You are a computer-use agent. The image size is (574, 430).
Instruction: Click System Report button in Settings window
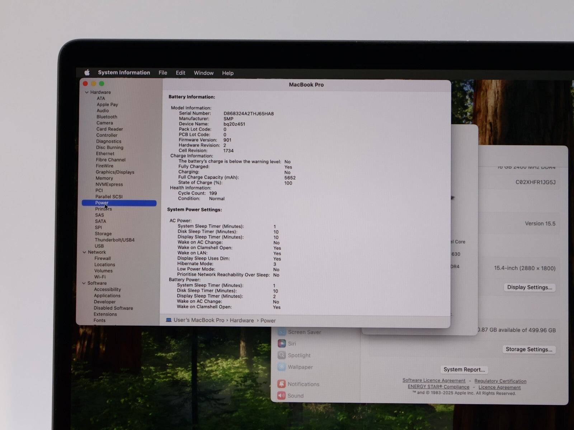464,369
